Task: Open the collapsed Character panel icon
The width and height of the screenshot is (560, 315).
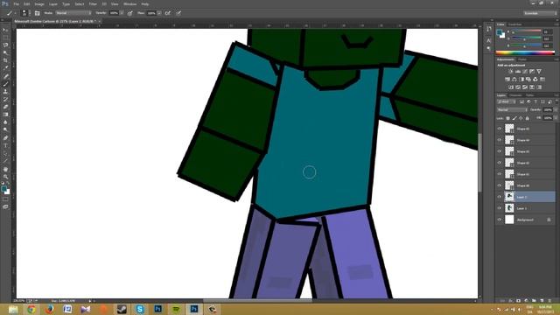Action: coord(488,40)
